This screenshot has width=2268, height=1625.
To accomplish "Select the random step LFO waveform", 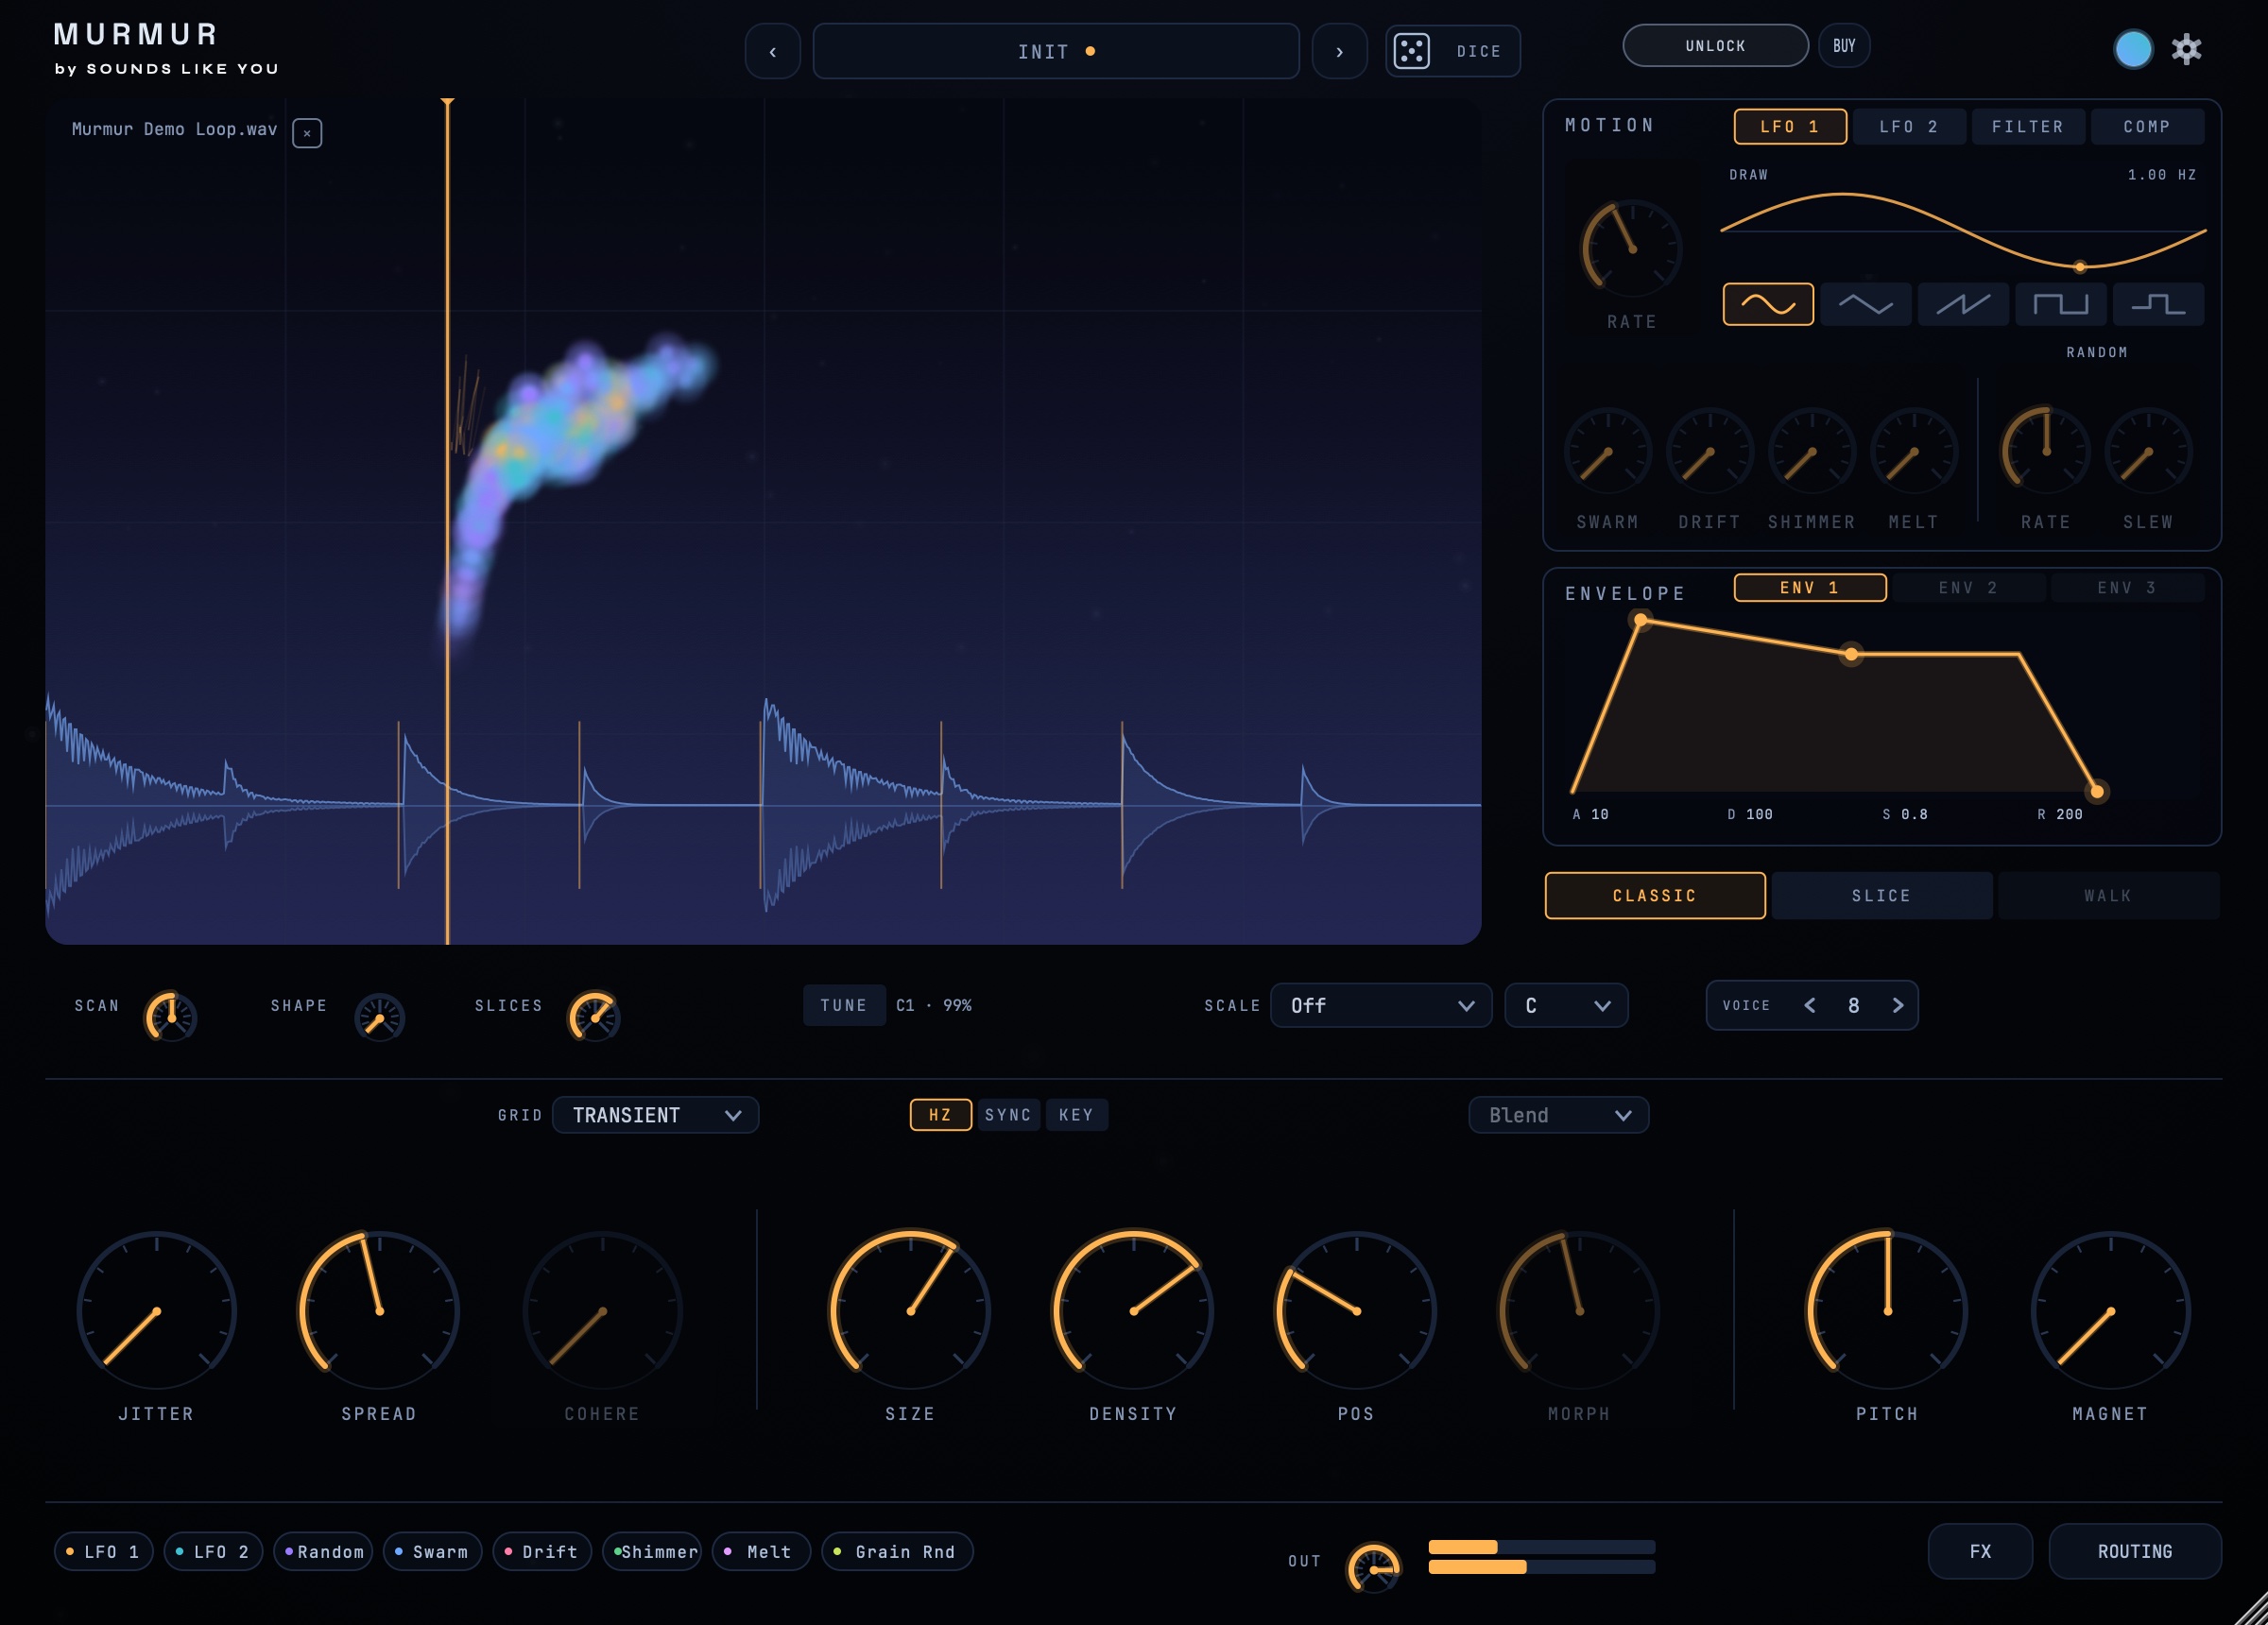I will pos(2158,304).
